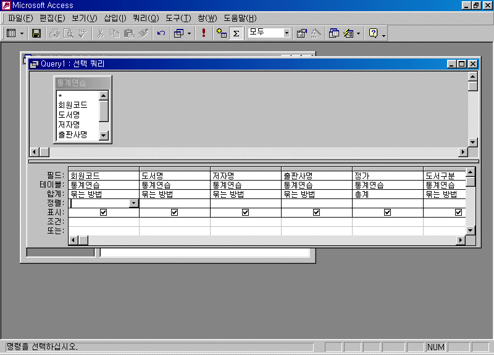Click the 총계 cell under 정가 column

click(x=388, y=194)
